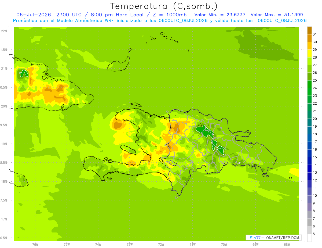Click the color scale label "25"
322x248 pixels.
(315, 80)
